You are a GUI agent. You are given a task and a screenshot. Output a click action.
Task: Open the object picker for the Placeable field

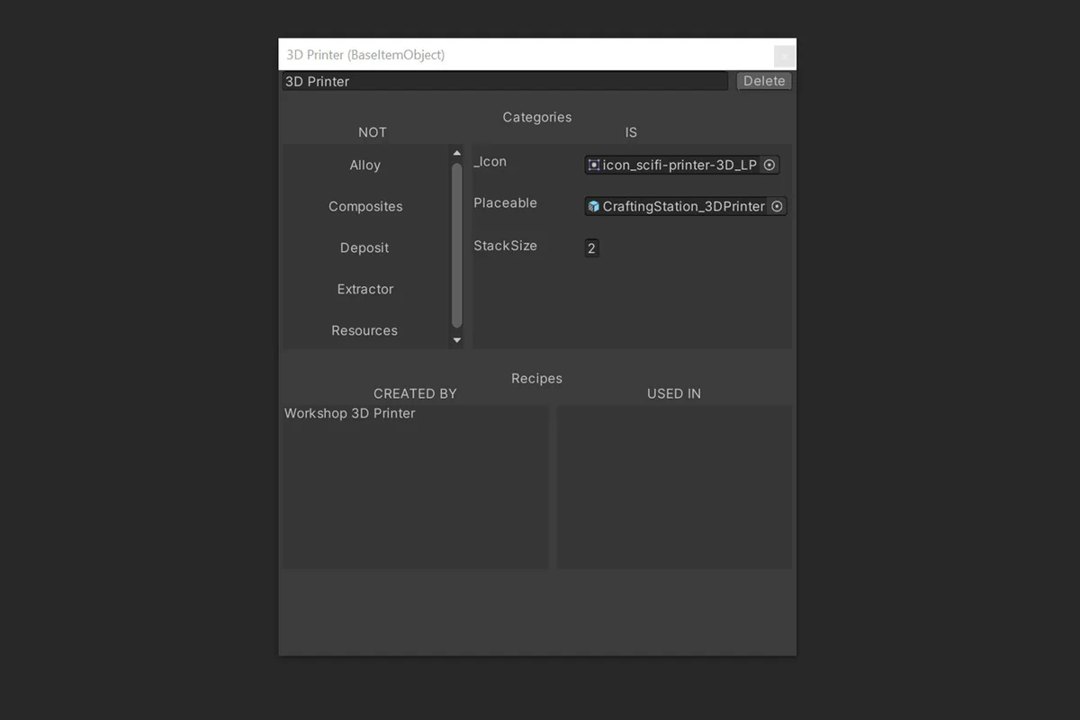point(777,206)
